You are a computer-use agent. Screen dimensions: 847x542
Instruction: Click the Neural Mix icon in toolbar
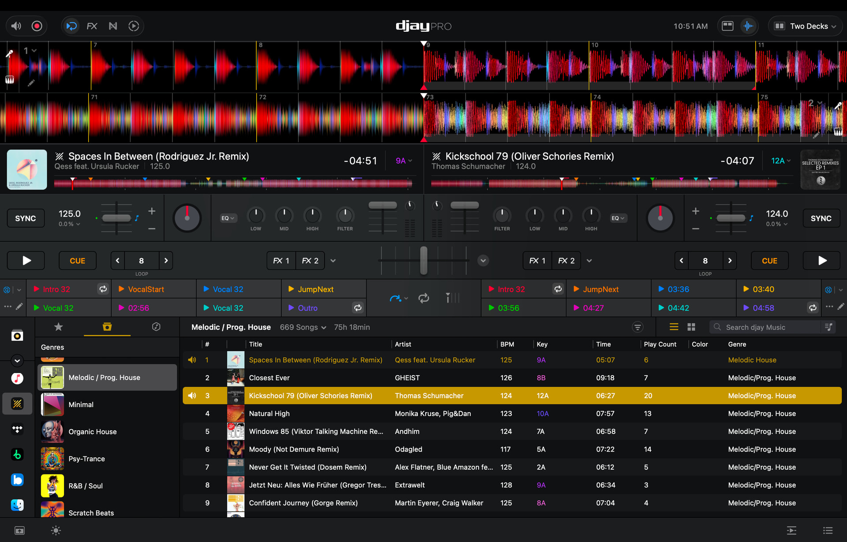[113, 26]
